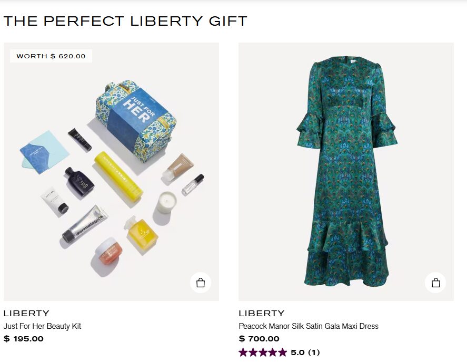Open Peacock Manor Silk Satin Gala Maxi Dress
The width and height of the screenshot is (467, 364).
point(308,326)
